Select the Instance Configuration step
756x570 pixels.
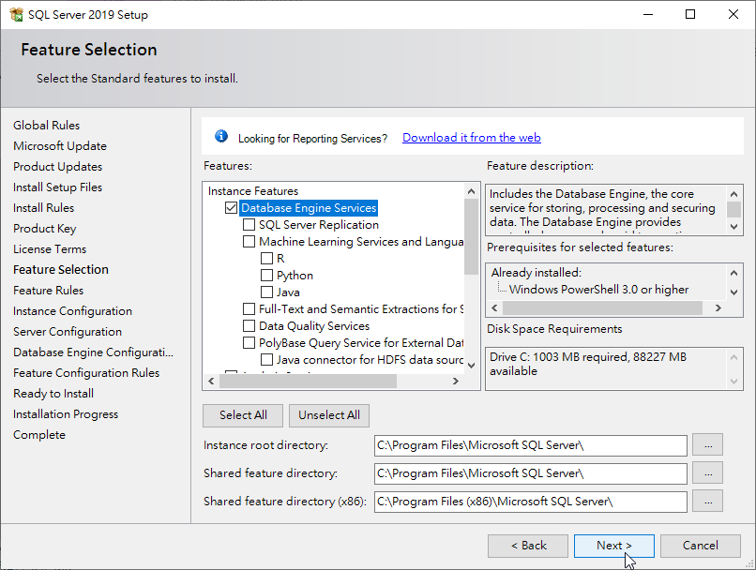click(x=72, y=311)
